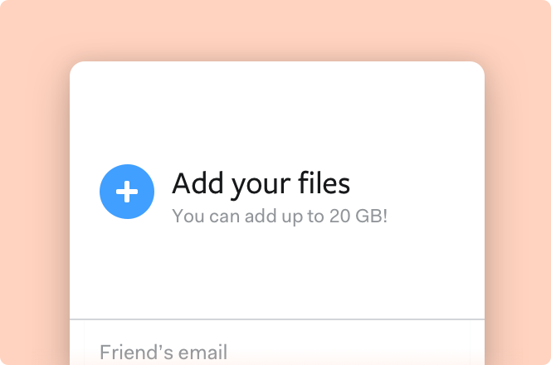The image size is (551, 365).
Task: Select the "Friend's email" placeholder text
Action: coord(163,352)
